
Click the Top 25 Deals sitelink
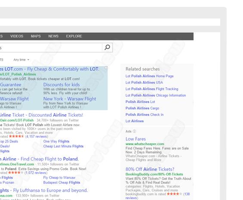coord(9,142)
